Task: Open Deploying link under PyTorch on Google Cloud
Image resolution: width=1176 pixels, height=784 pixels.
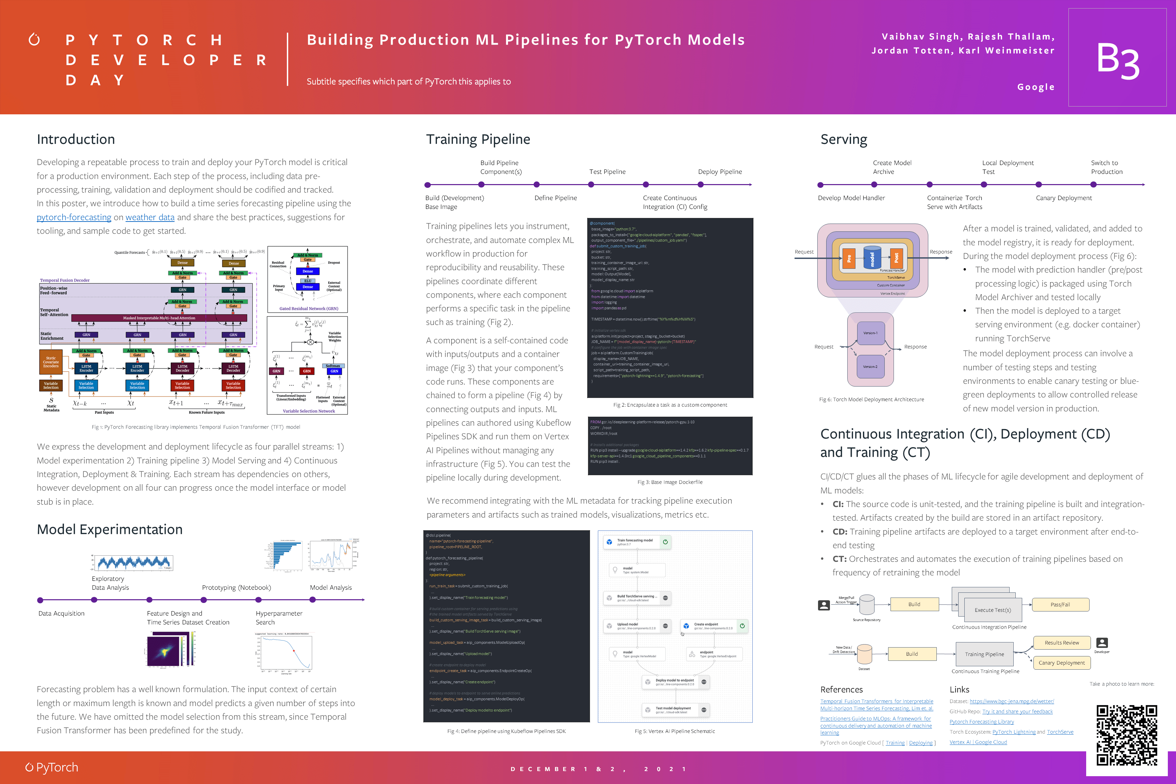Action: point(920,743)
